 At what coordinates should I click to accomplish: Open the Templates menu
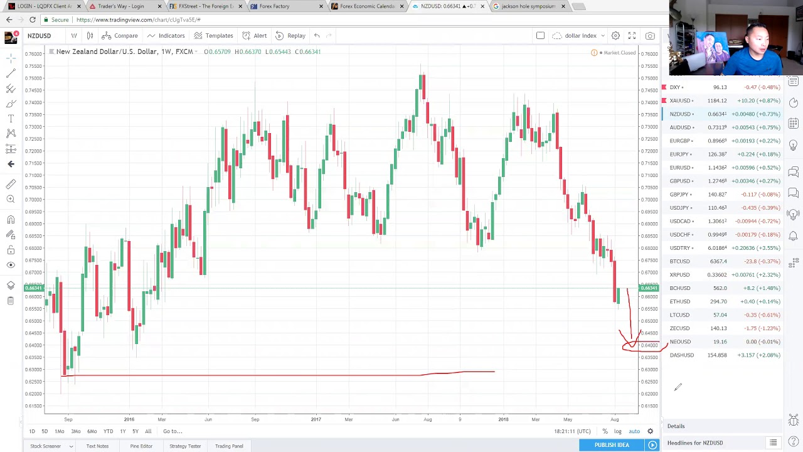coord(213,36)
